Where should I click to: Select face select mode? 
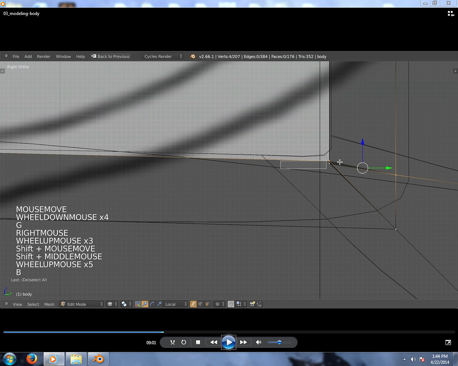click(x=208, y=304)
